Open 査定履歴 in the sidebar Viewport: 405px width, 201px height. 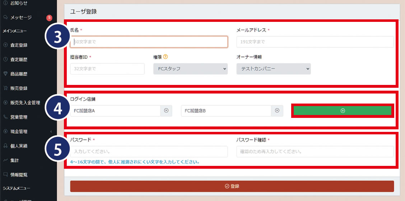[x=19, y=59]
